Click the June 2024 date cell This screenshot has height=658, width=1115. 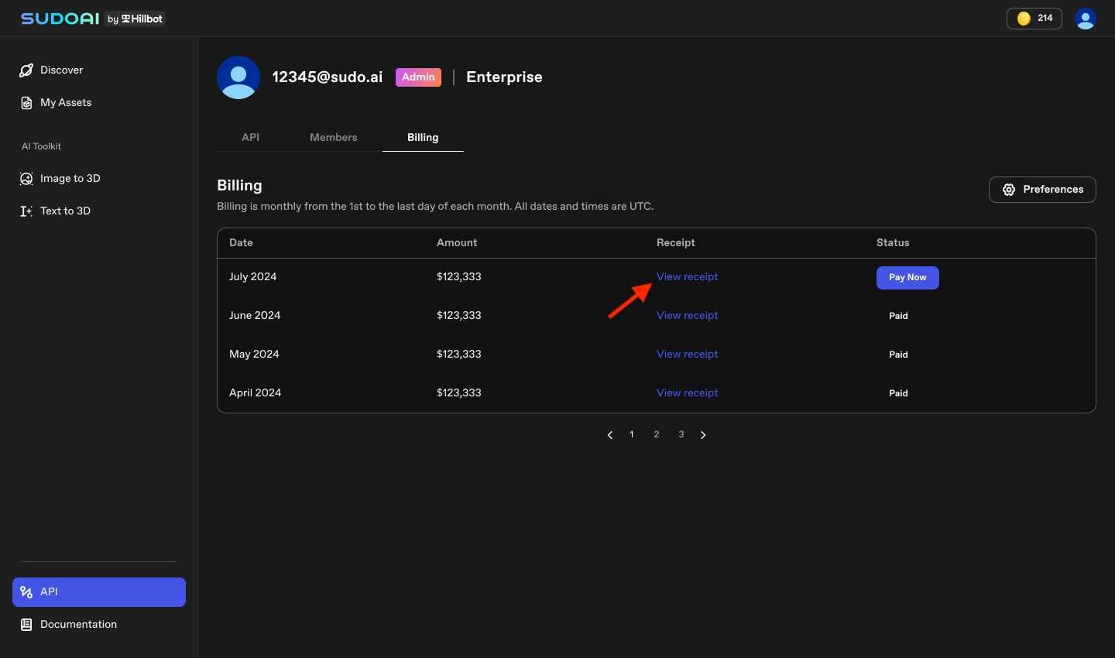[x=255, y=316]
